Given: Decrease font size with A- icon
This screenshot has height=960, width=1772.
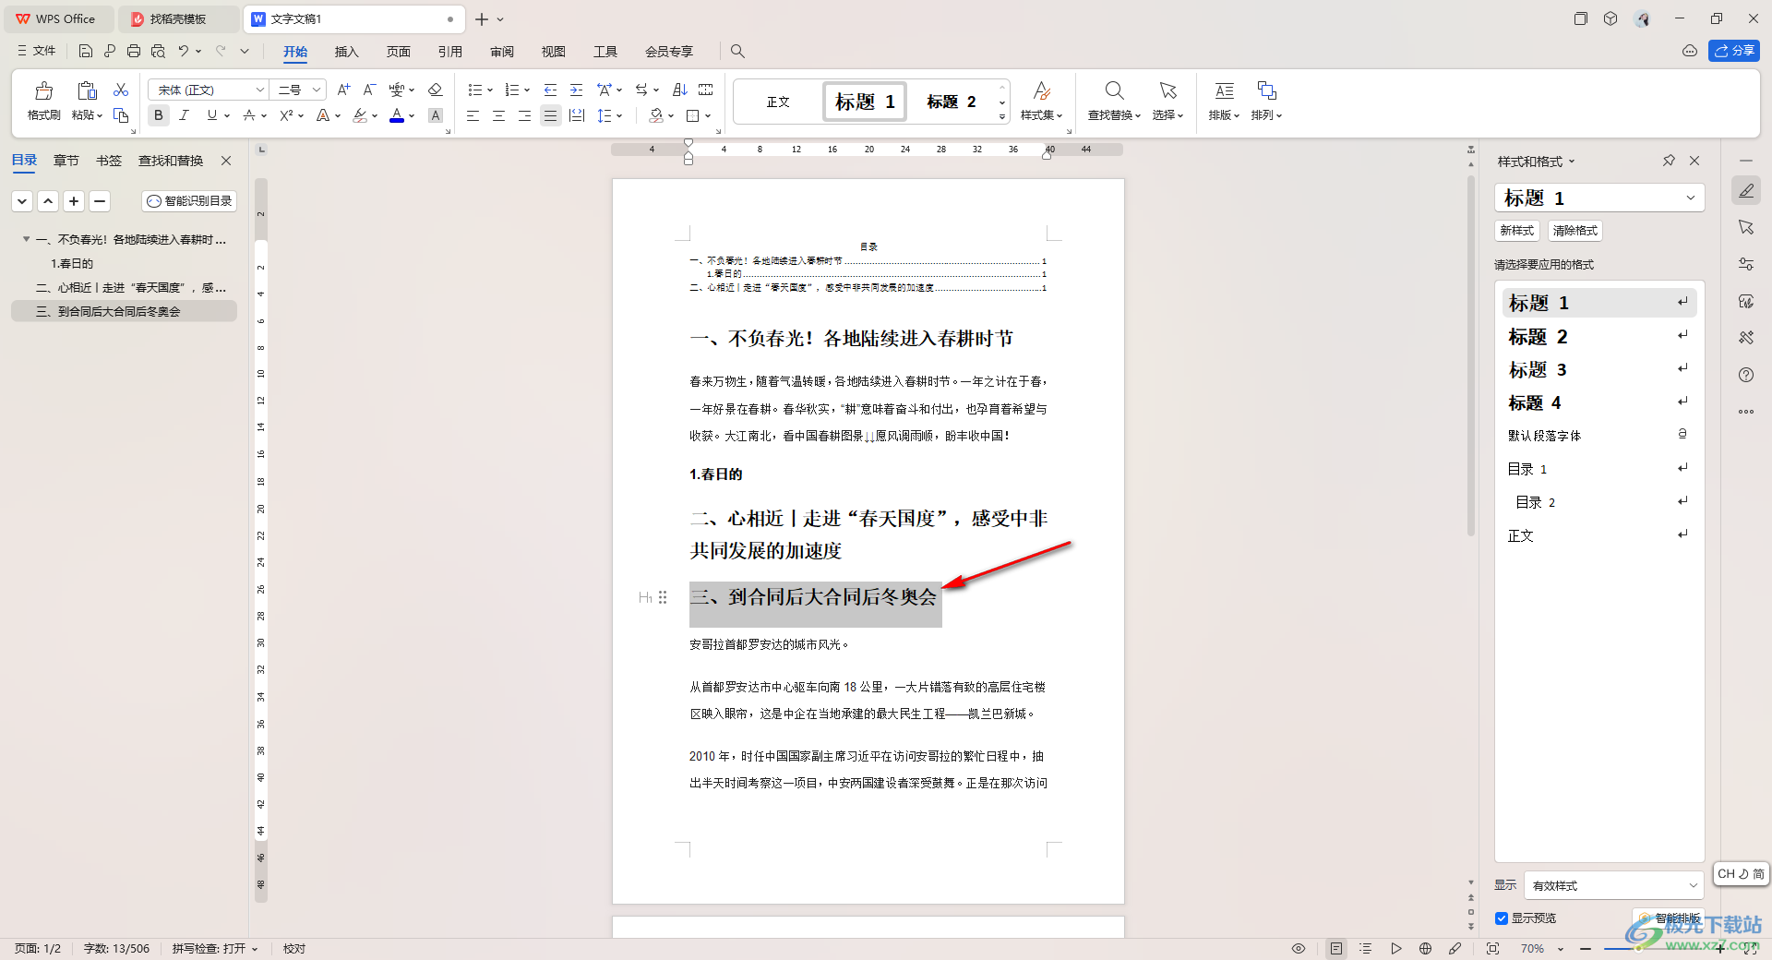Looking at the screenshot, I should click(369, 90).
